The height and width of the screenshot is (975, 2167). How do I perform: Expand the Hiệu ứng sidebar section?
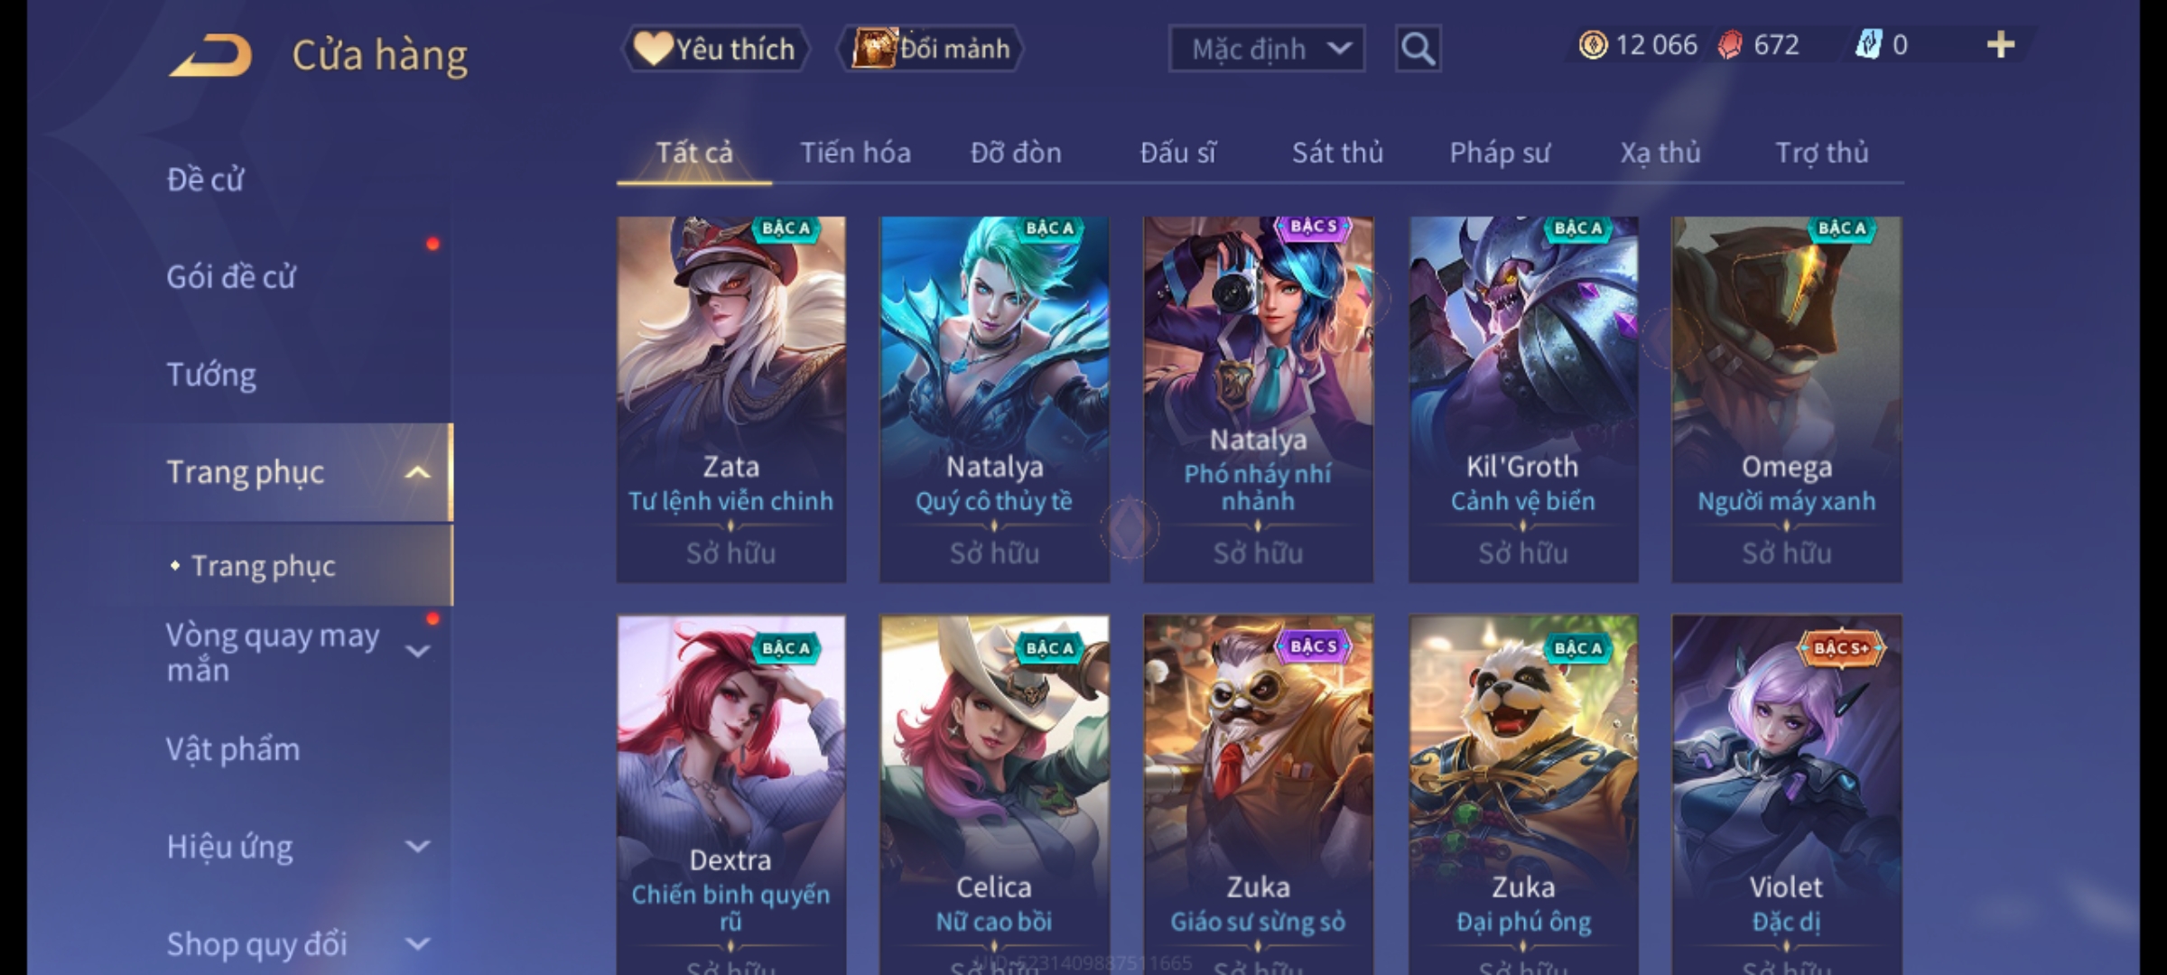(x=417, y=847)
